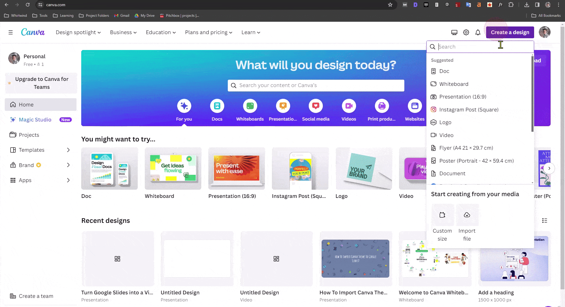Screen dimensions: 565x307
Task: Expand the Education menu
Action: 161,32
